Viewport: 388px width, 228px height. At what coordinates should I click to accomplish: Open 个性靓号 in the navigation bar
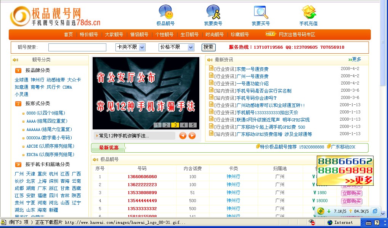coord(164,35)
